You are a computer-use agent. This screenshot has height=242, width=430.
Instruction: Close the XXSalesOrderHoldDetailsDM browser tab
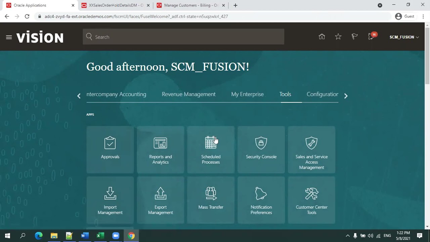[148, 5]
